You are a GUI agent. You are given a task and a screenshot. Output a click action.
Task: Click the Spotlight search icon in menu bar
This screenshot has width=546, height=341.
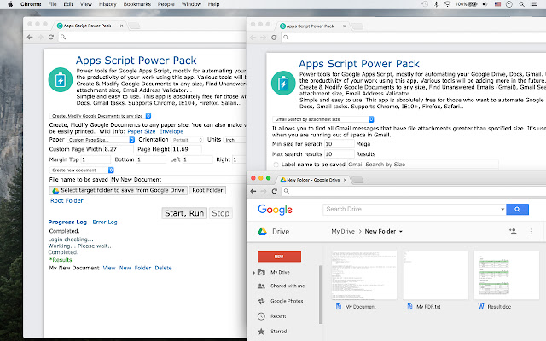coord(521,4)
